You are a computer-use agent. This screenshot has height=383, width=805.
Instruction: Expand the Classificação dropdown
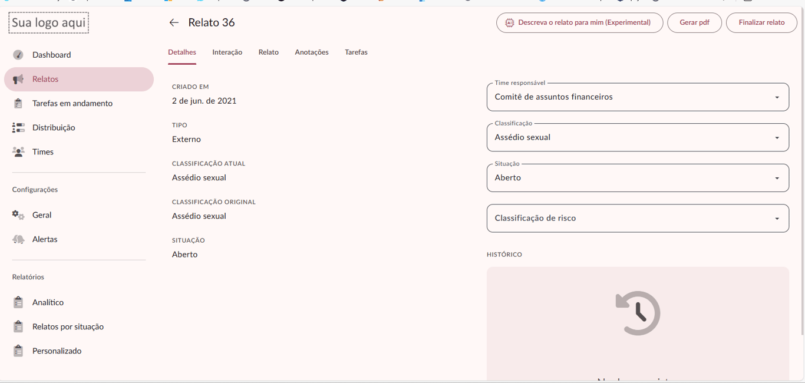point(637,137)
